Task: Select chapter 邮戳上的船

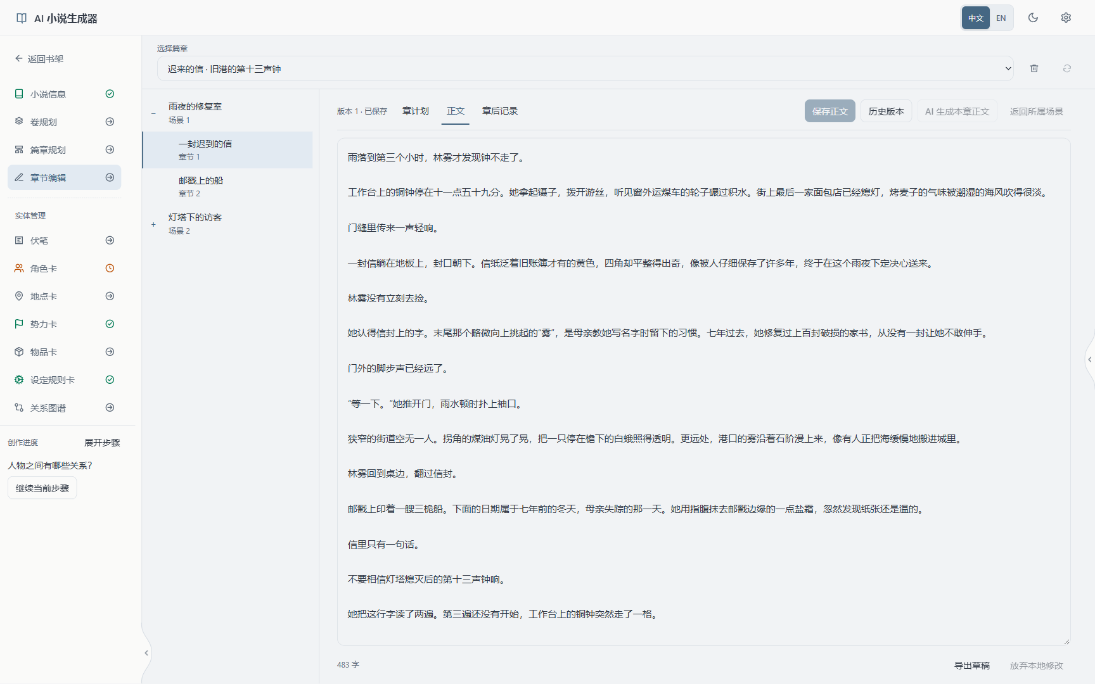Action: pos(228,187)
